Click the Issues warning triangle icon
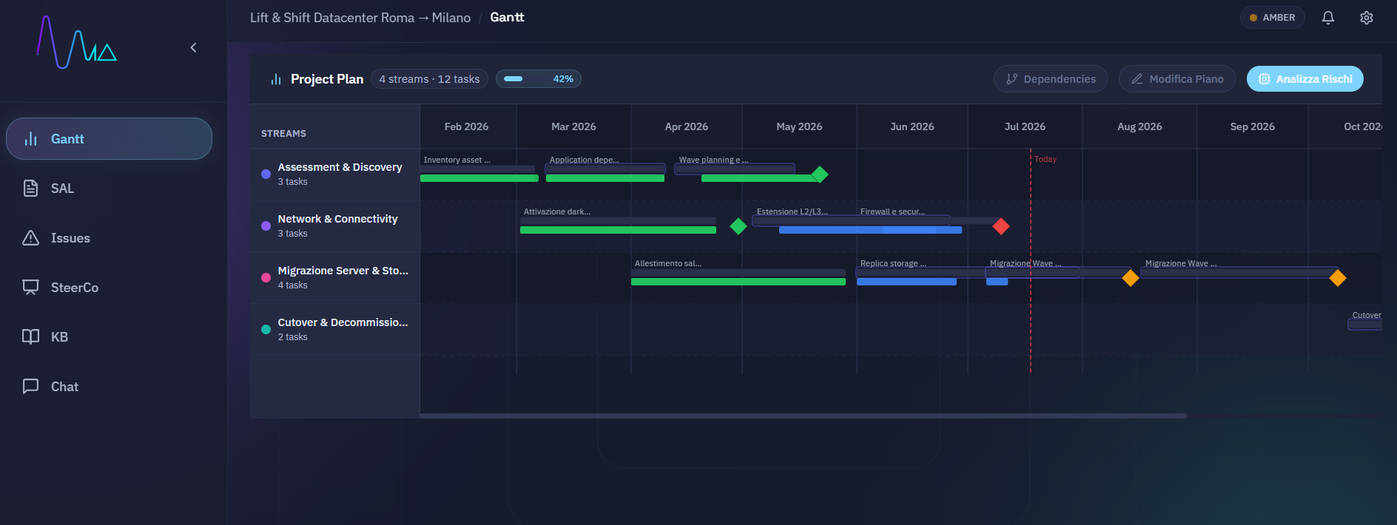The height and width of the screenshot is (525, 1397). (30, 238)
